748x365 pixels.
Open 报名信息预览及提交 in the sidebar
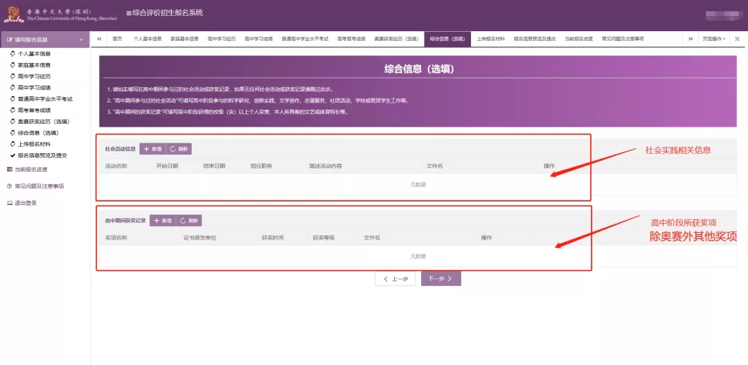coord(42,156)
